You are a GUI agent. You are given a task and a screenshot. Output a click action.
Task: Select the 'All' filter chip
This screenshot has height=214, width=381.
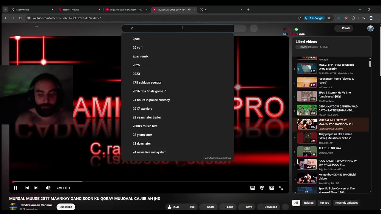coord(296,203)
